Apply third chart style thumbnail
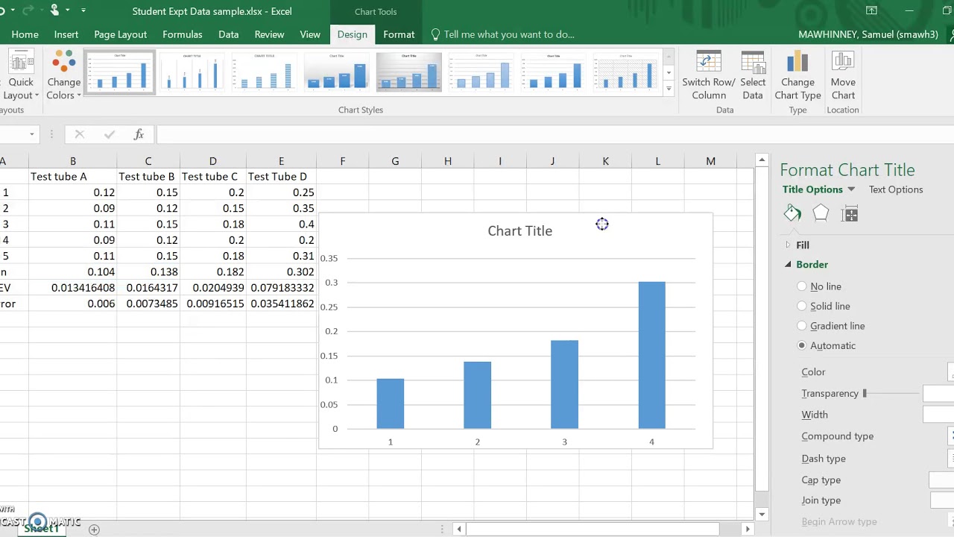Image resolution: width=954 pixels, height=537 pixels. coord(264,72)
